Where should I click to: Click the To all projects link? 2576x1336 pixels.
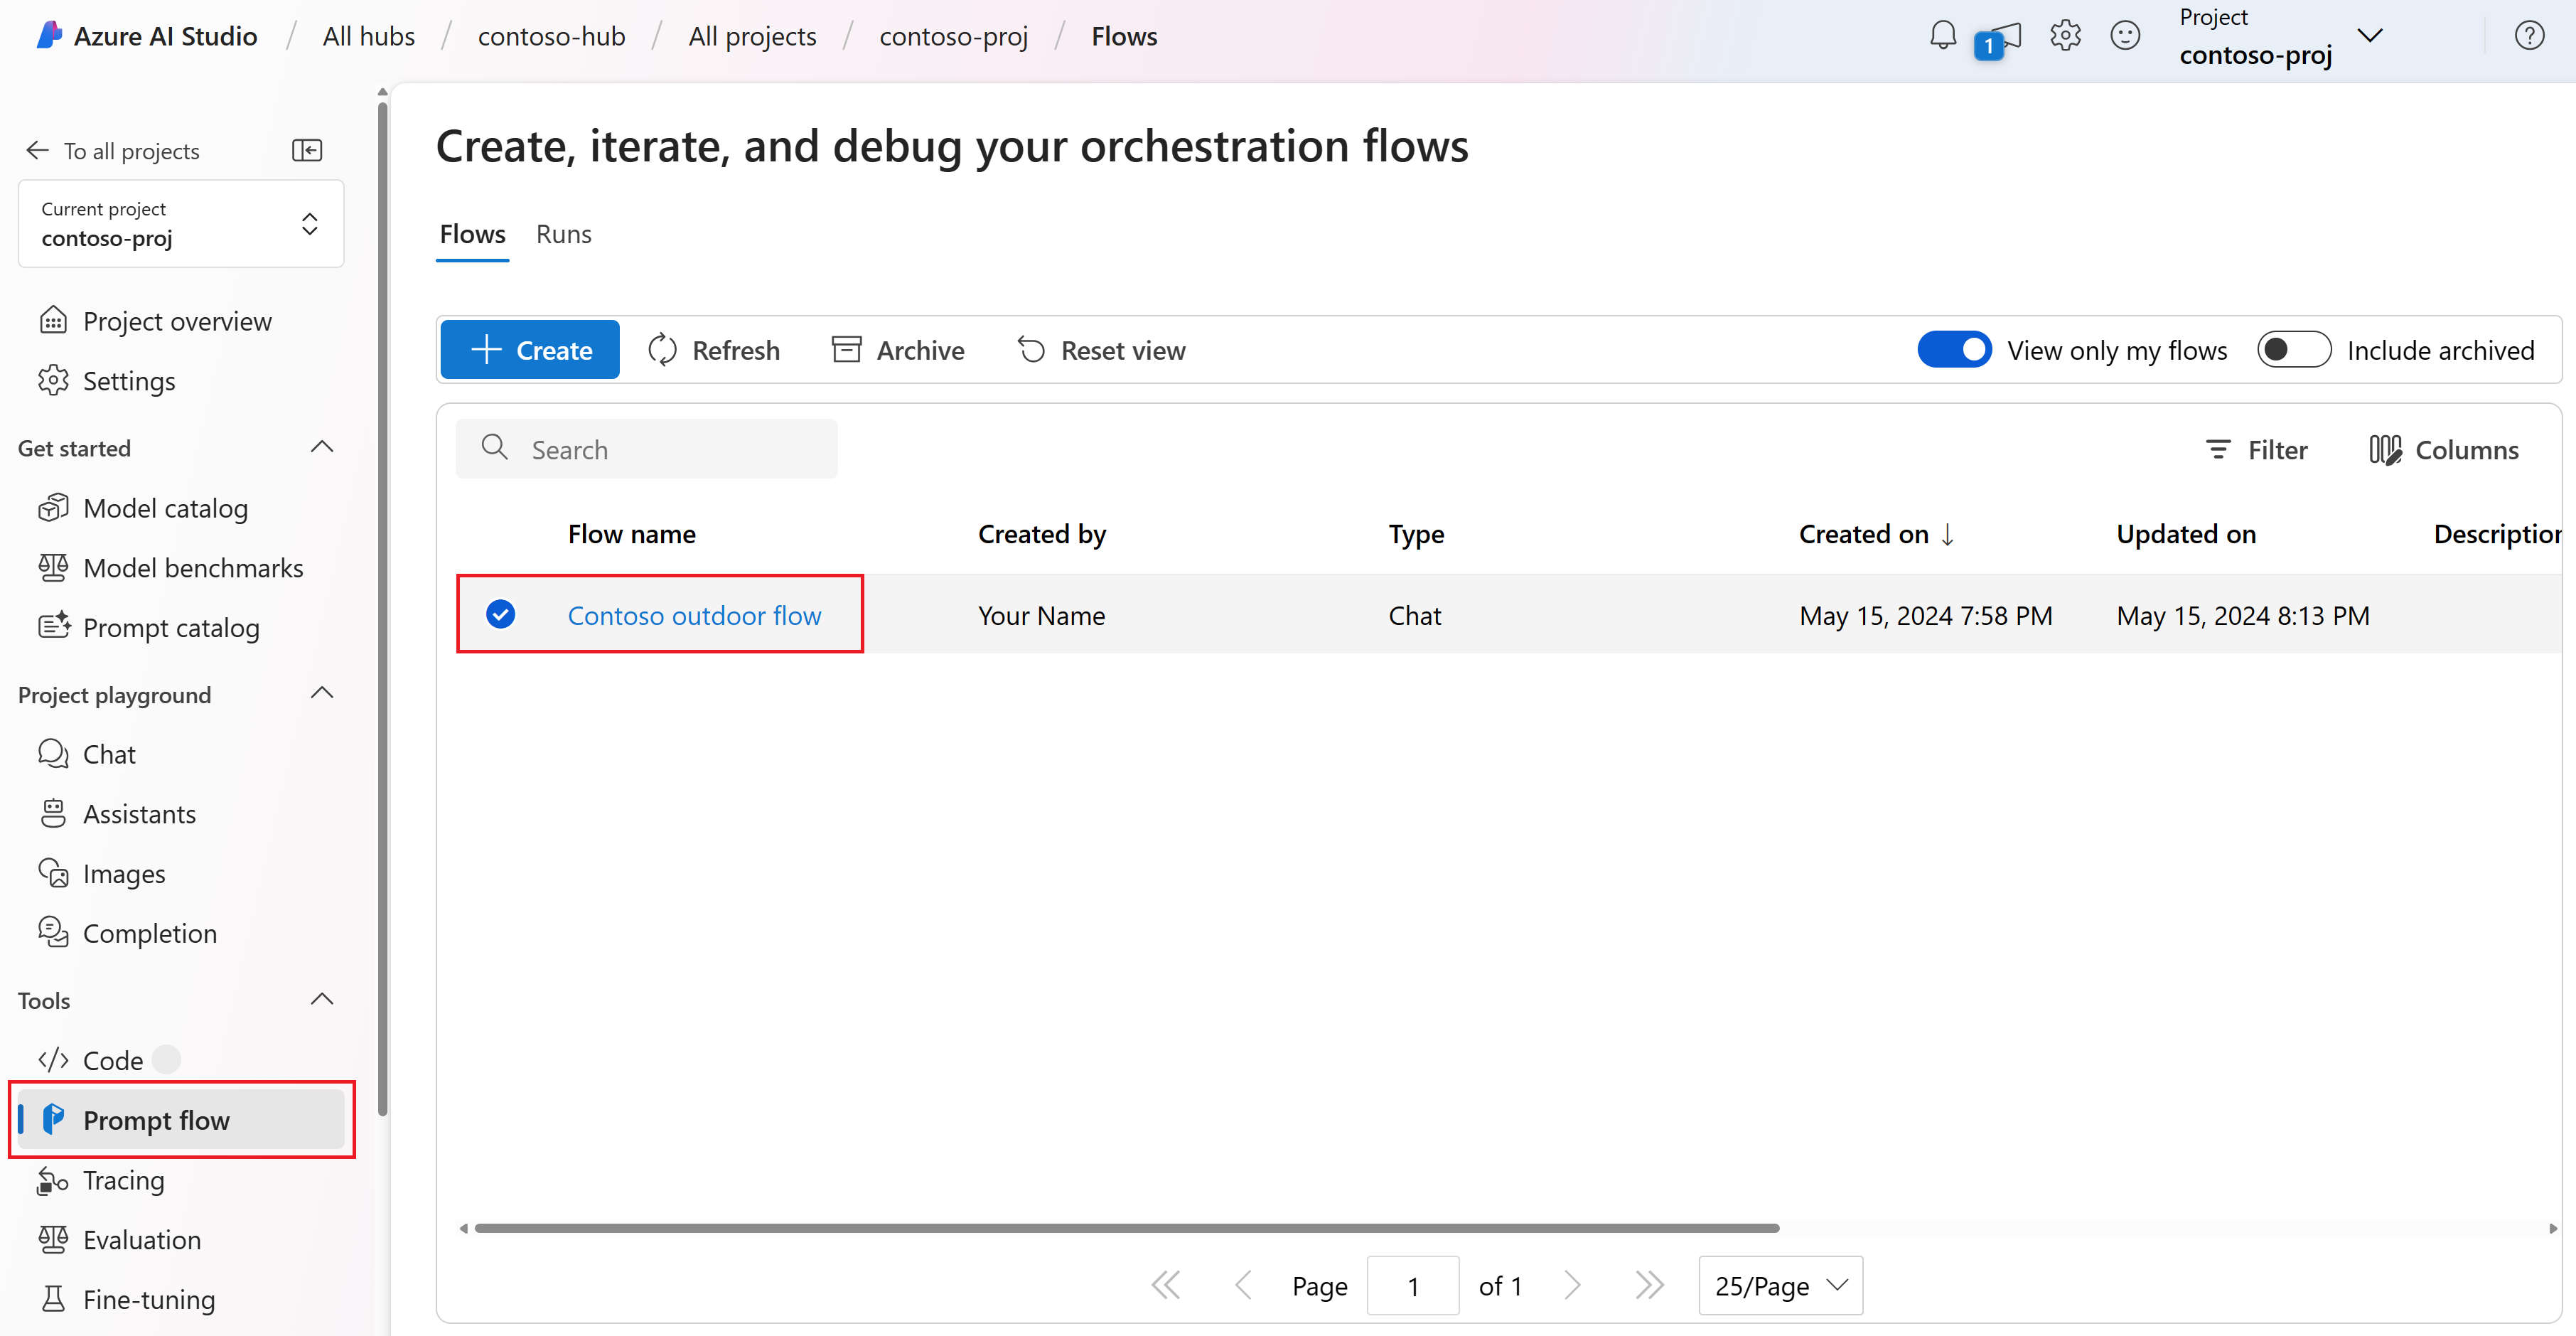(131, 151)
